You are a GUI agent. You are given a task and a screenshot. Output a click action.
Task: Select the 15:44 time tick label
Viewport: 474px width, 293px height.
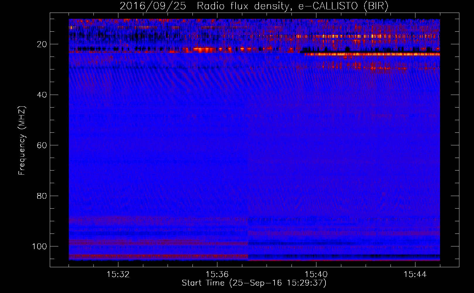415,275
